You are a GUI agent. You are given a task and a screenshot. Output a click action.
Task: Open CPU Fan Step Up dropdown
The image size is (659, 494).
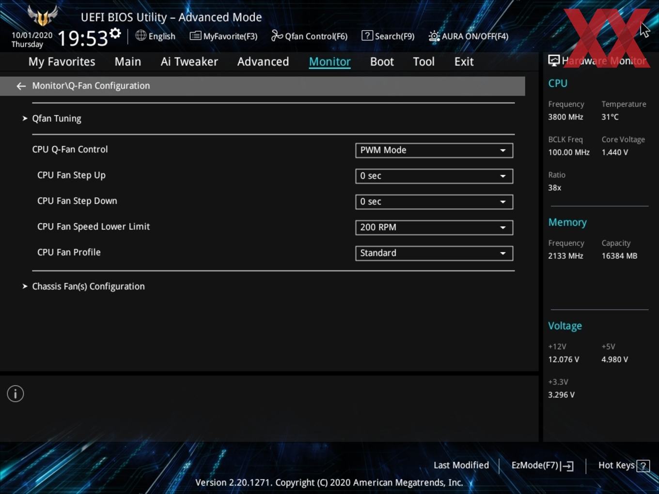[x=434, y=176]
